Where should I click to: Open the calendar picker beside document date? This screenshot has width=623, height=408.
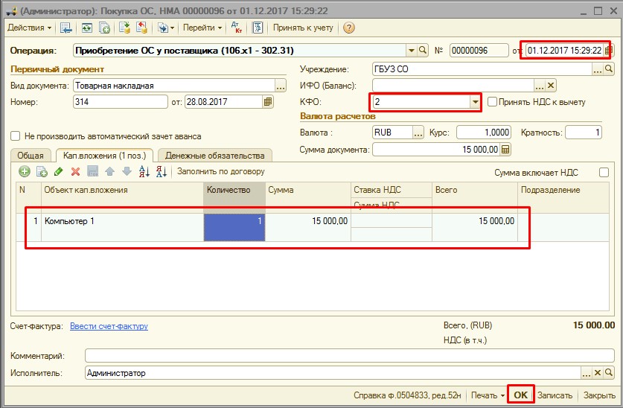pos(608,51)
